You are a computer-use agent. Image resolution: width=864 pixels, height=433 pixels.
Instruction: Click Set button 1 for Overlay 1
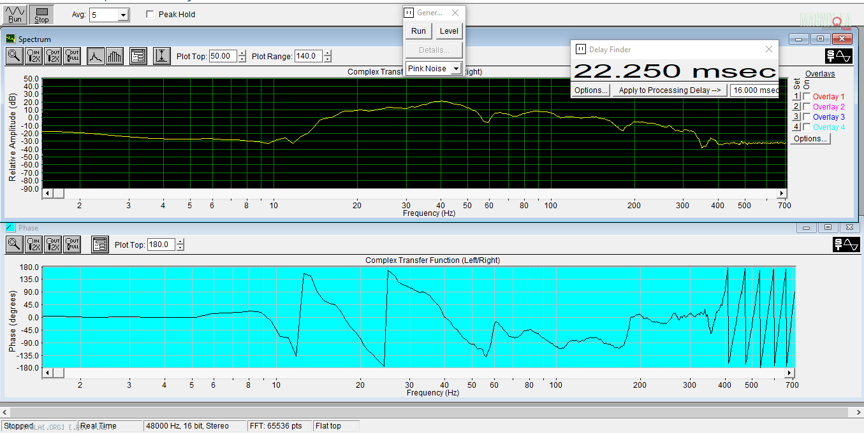coord(796,96)
